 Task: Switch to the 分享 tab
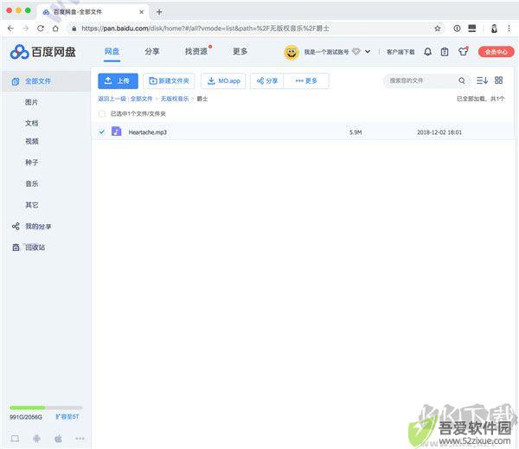(x=152, y=52)
